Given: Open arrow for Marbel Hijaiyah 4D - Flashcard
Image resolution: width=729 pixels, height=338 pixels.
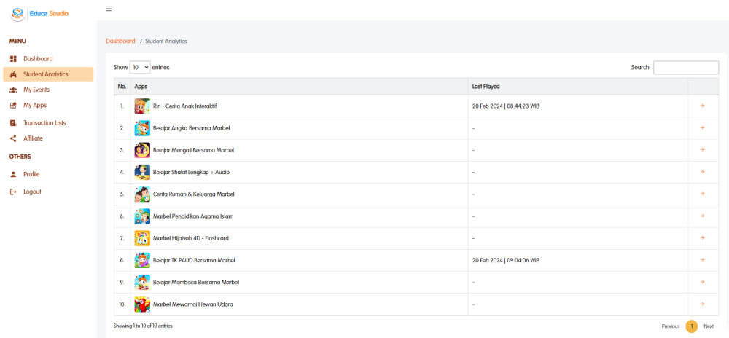Looking at the screenshot, I should [x=702, y=238].
